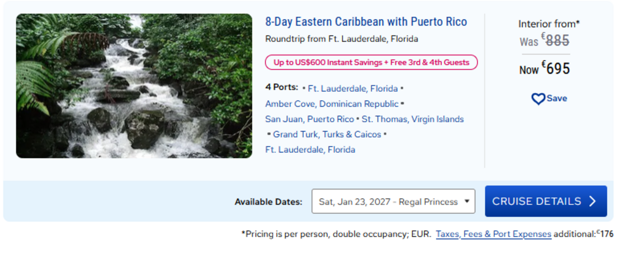Click the US$600 Instant Savings promo badge
Image resolution: width=620 pixels, height=257 pixels.
coord(371,62)
